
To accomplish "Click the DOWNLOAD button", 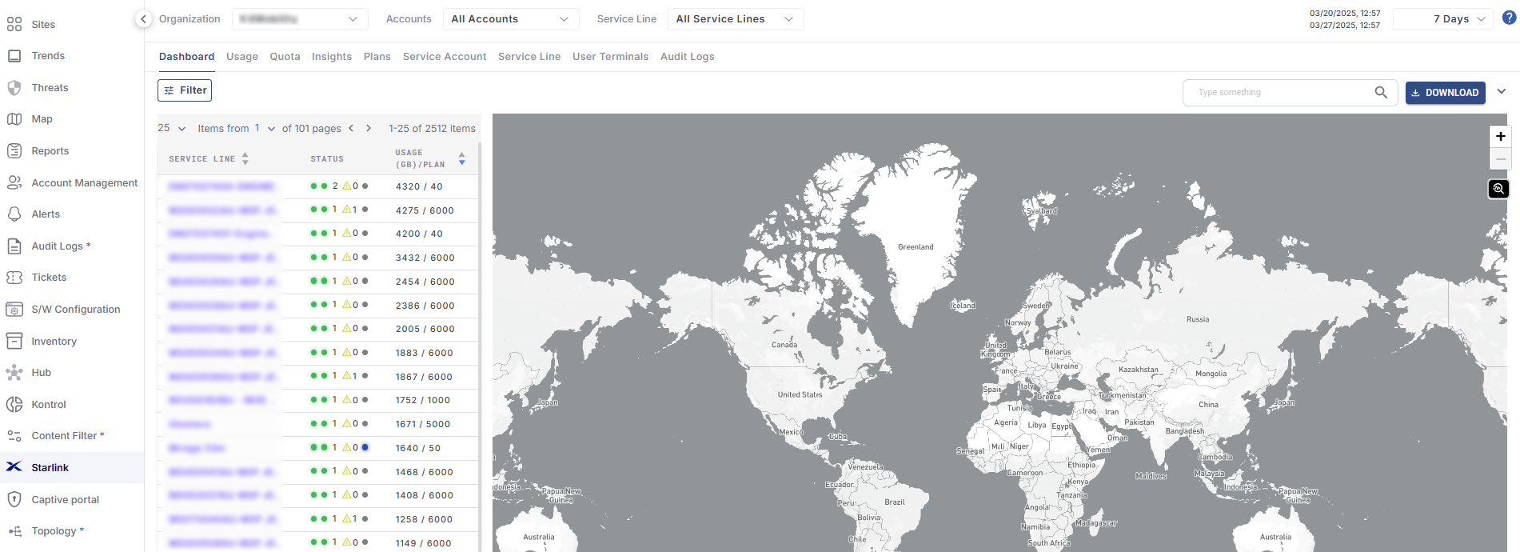I will pos(1445,93).
